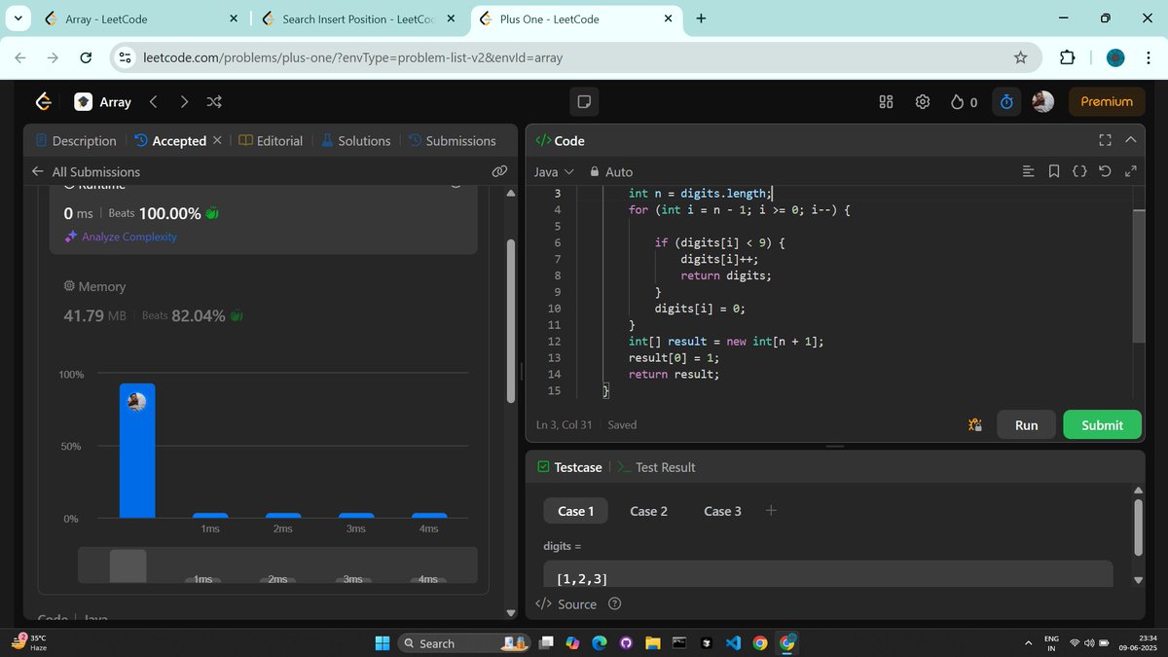Close the Accepted tab
Image resolution: width=1168 pixels, height=657 pixels.
tap(216, 140)
